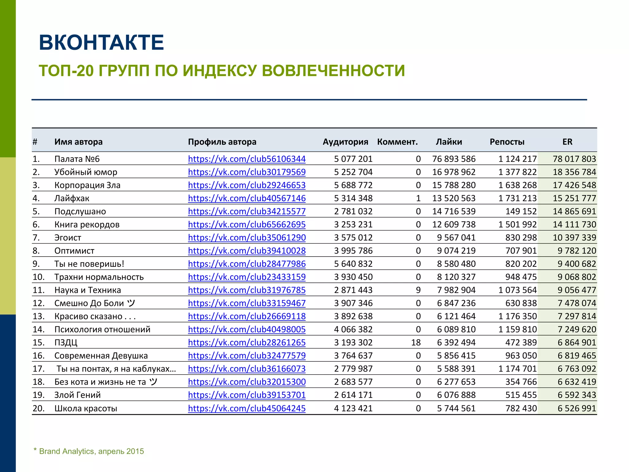Click the Профиль автора column header
This screenshot has width=629, height=472.
(x=222, y=142)
